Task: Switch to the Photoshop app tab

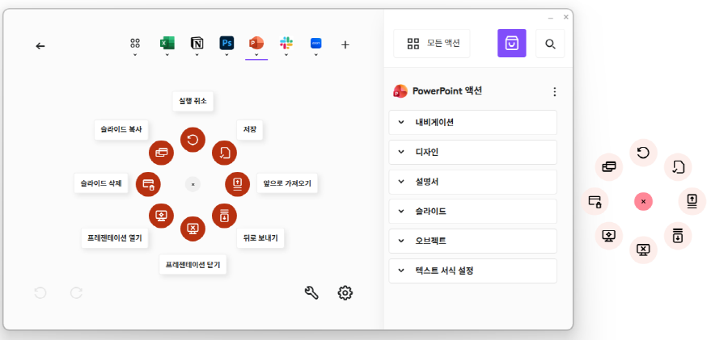Action: (226, 44)
